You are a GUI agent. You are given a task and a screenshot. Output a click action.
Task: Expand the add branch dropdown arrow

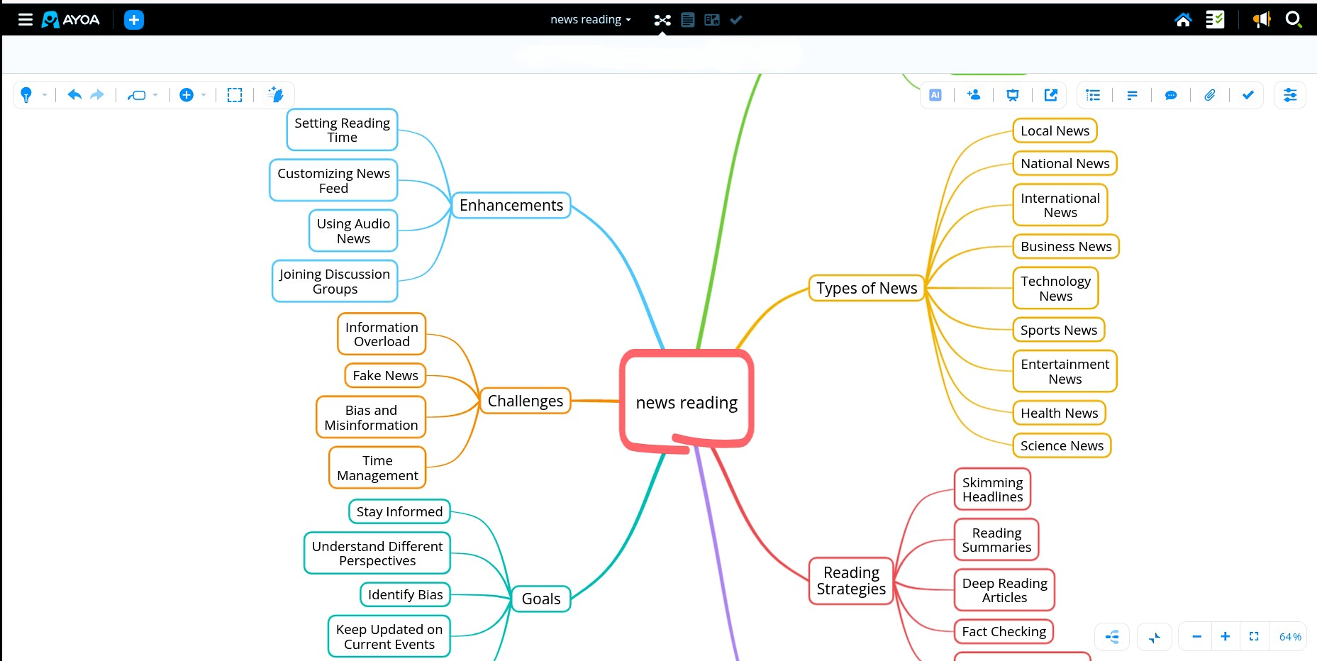[204, 95]
